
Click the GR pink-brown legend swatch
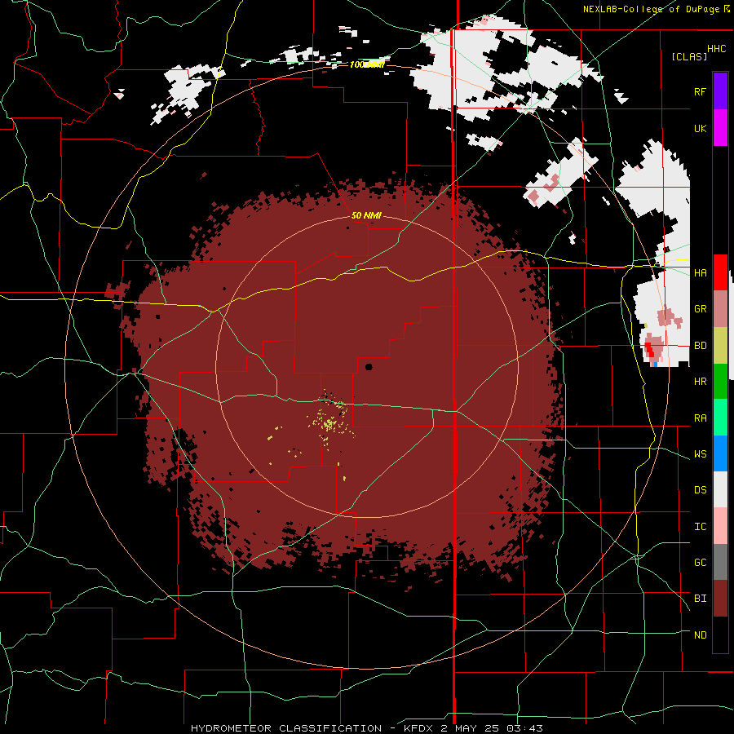pos(720,309)
